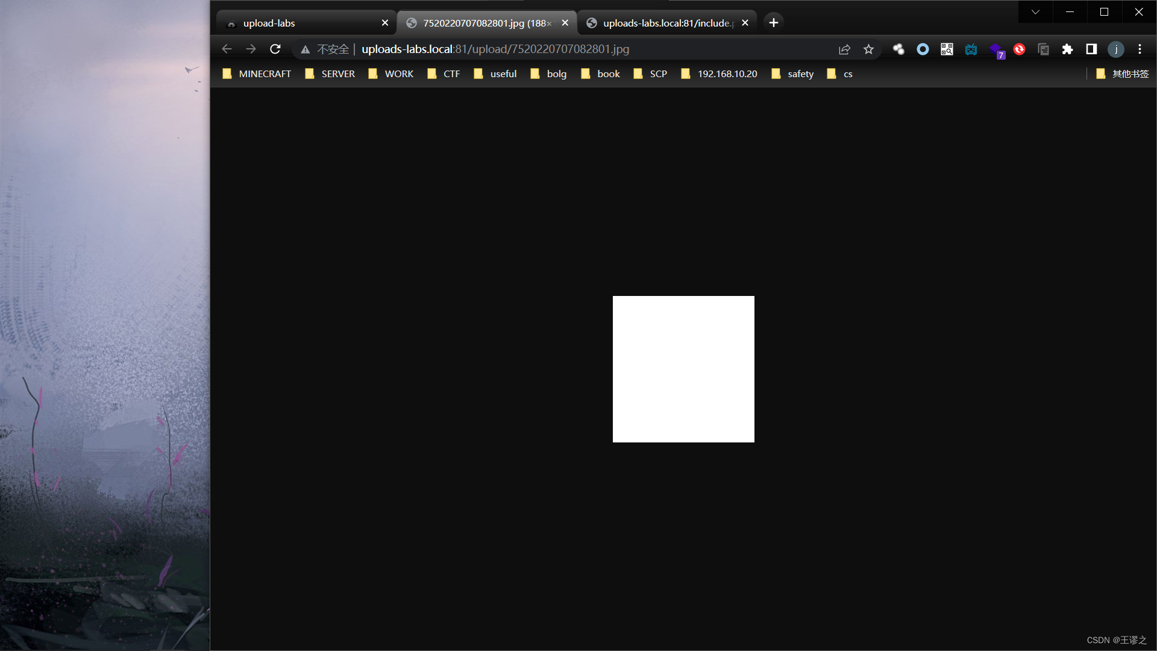Image resolution: width=1157 pixels, height=651 pixels.
Task: Open the SCP bookmark folder
Action: (650, 74)
